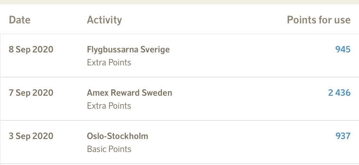
Task: Select the 3 Sep 2020 date cell
Action: pyautogui.click(x=31, y=136)
